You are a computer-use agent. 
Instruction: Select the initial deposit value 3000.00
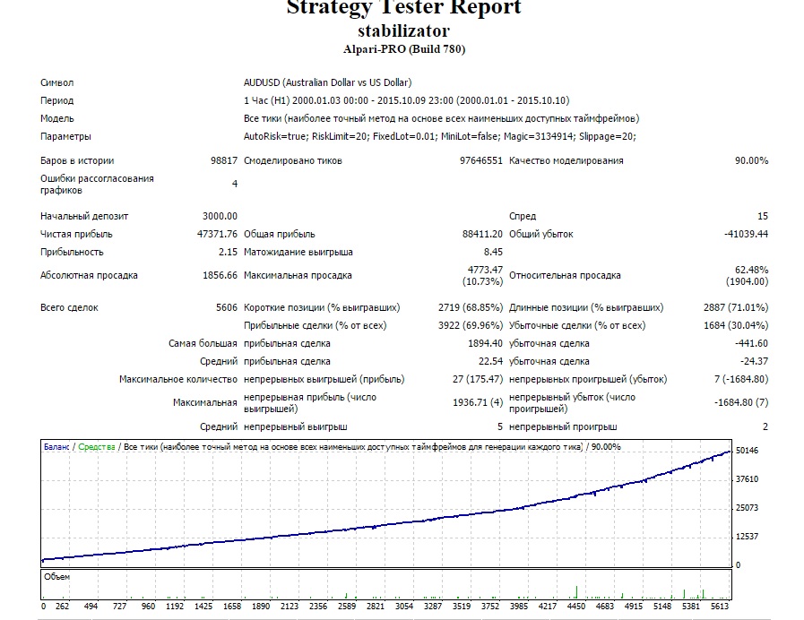point(220,216)
